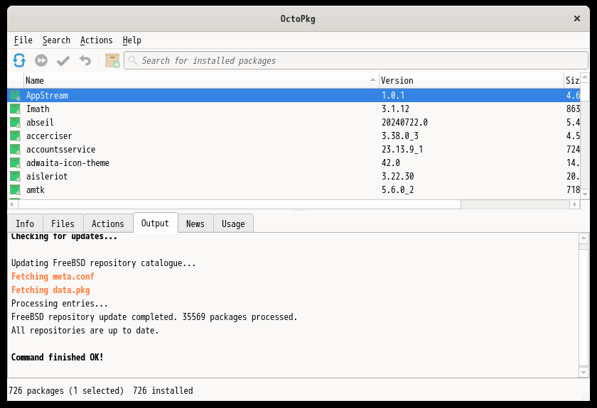Click the check for updates sync icon

19,61
